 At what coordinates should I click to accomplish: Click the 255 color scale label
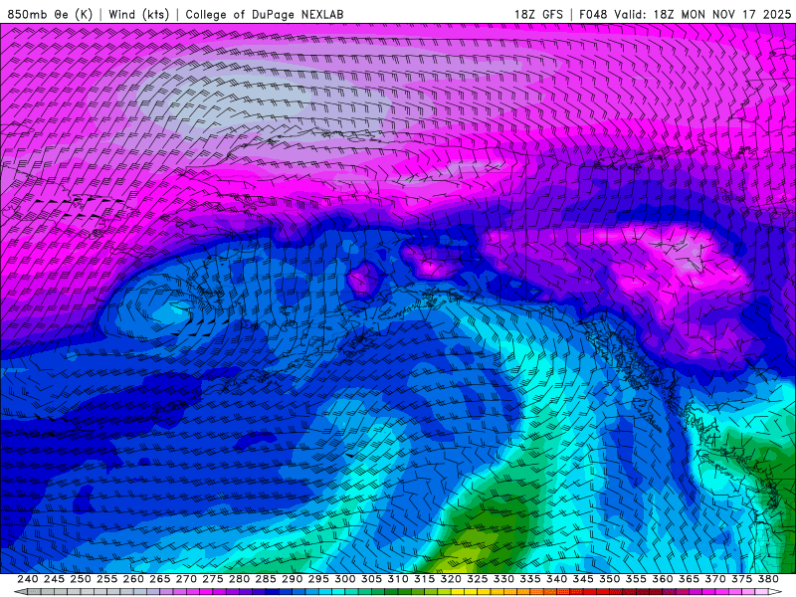tap(106, 579)
